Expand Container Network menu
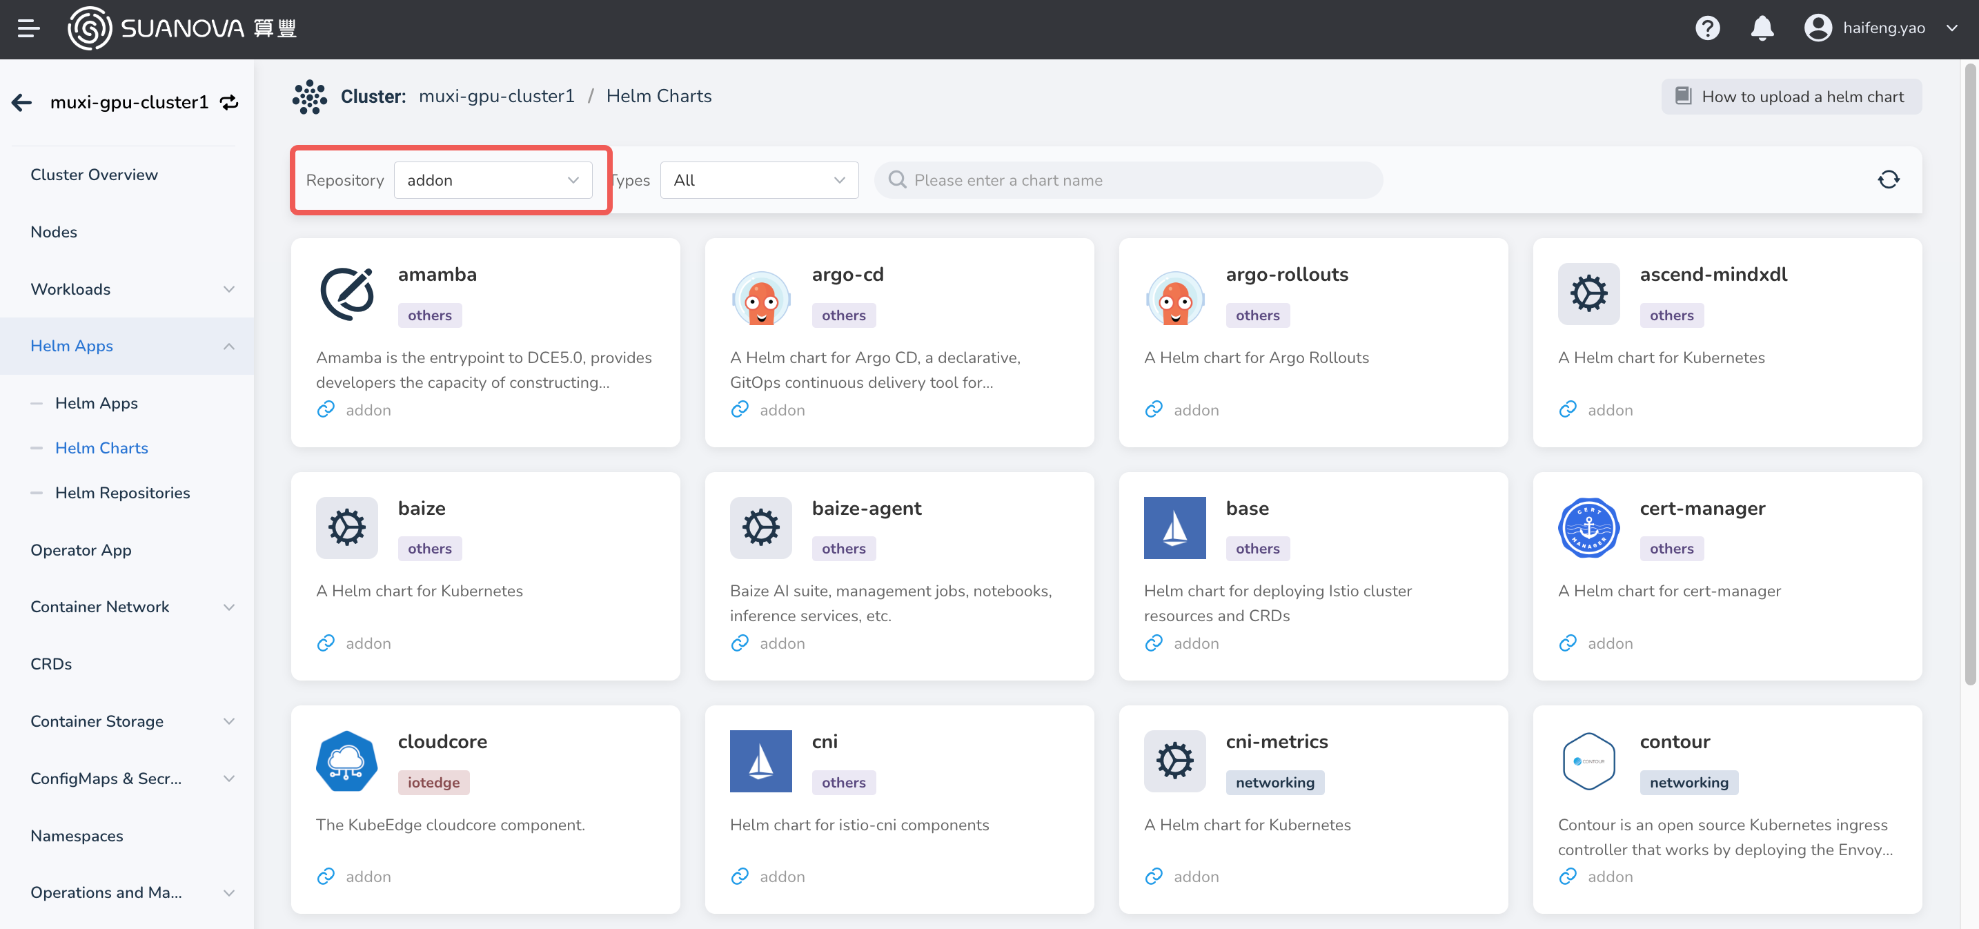The height and width of the screenshot is (929, 1979). coord(127,607)
